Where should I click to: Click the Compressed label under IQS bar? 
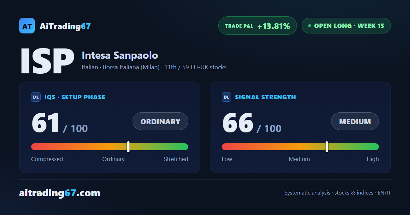[47, 159]
